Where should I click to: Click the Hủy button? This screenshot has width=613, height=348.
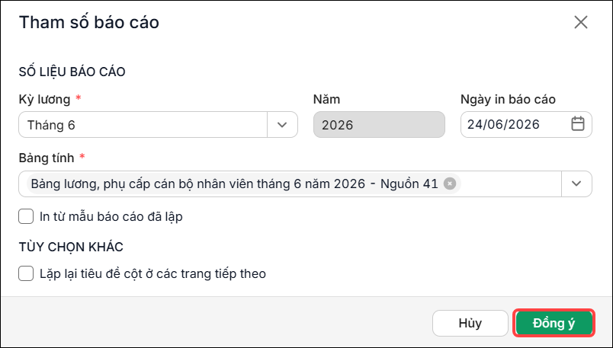pos(470,323)
